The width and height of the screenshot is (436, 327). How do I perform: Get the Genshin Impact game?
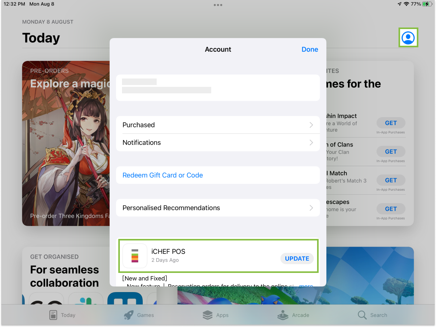coord(391,123)
